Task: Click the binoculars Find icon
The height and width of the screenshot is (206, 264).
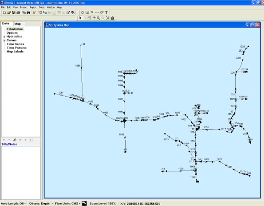Action: click(28, 12)
